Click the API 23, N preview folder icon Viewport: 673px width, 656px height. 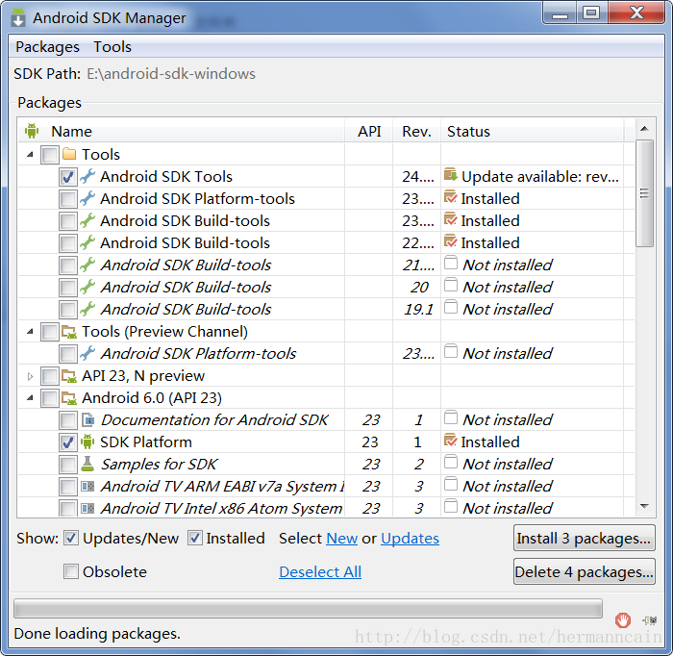[69, 376]
